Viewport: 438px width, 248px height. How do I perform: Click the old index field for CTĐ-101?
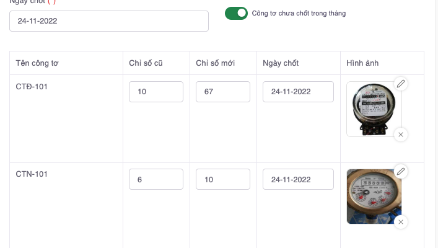point(156,92)
